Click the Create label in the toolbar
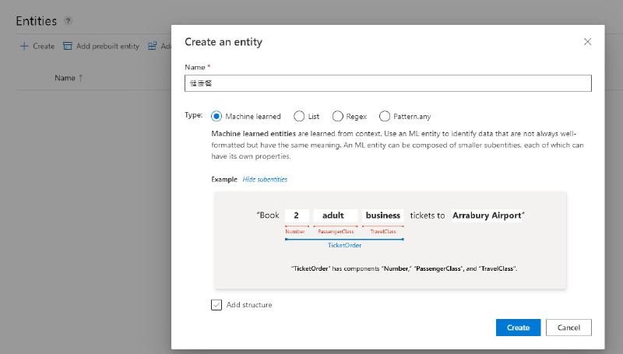This screenshot has width=623, height=354. (x=44, y=46)
